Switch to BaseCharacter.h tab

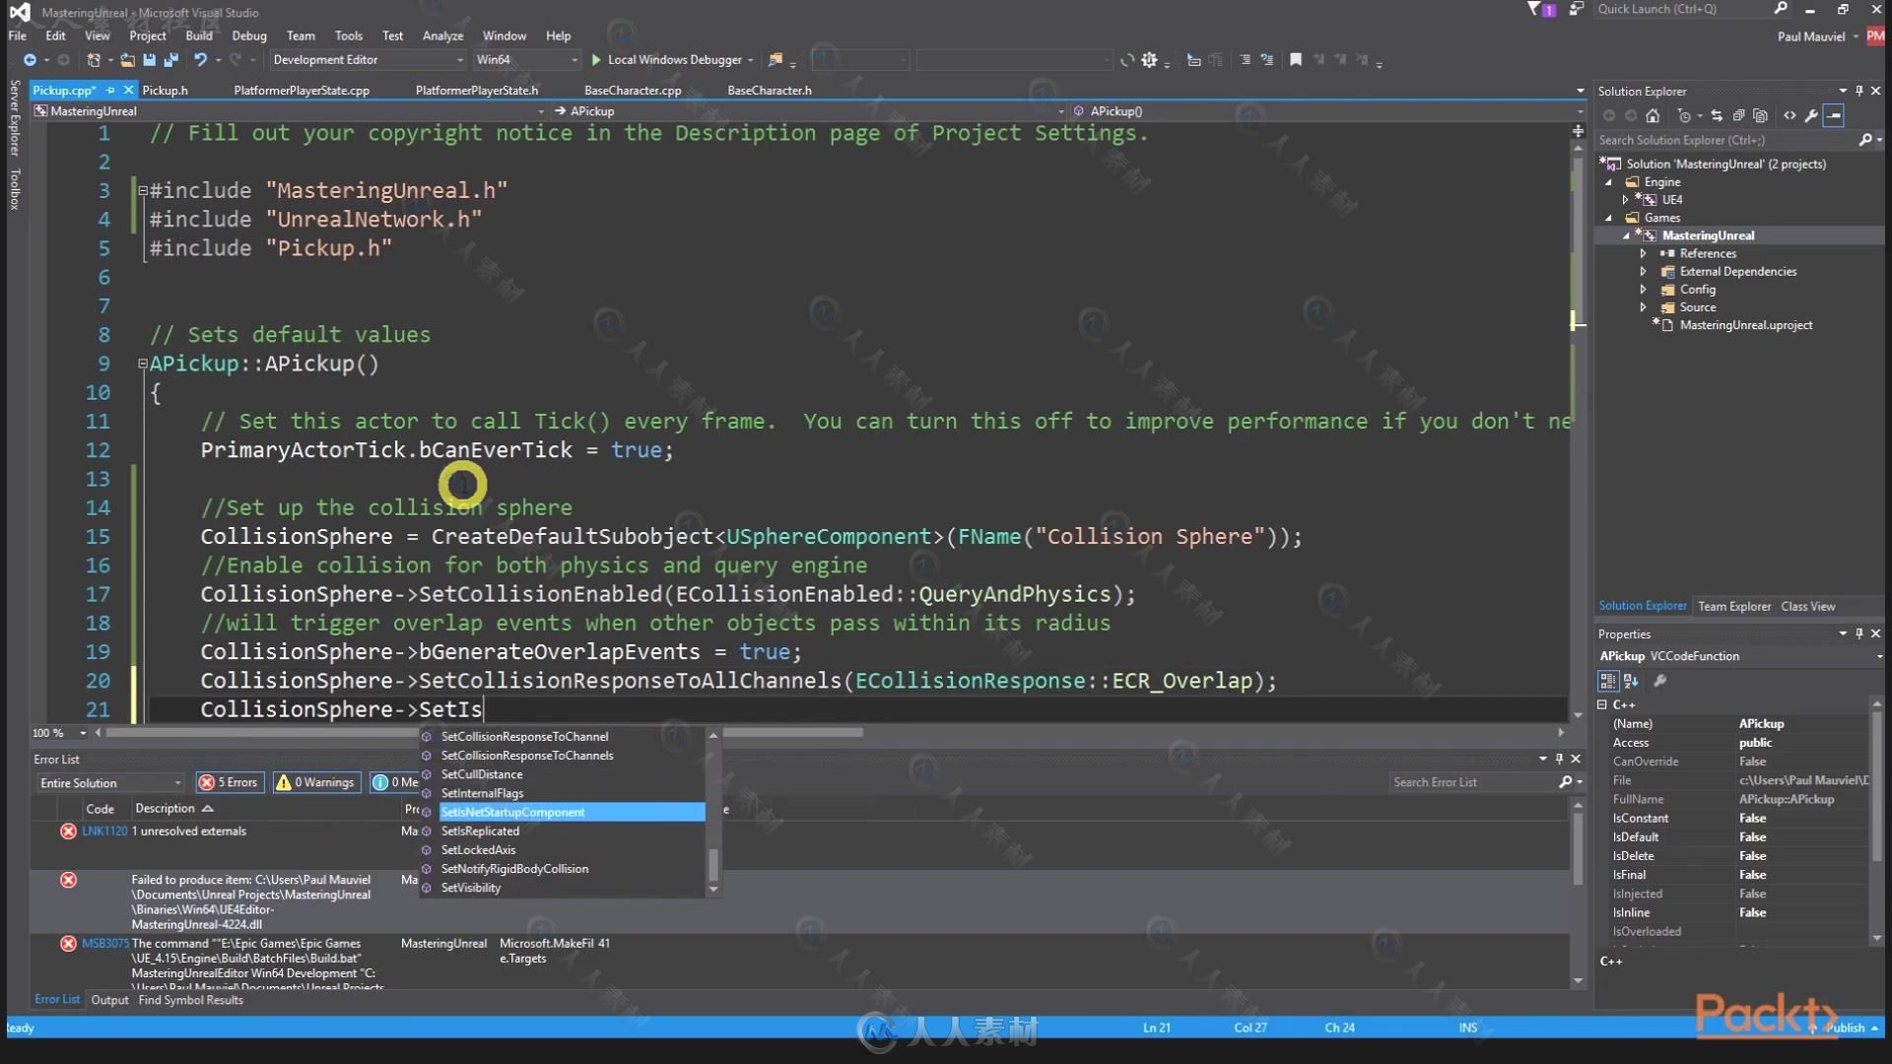(770, 90)
